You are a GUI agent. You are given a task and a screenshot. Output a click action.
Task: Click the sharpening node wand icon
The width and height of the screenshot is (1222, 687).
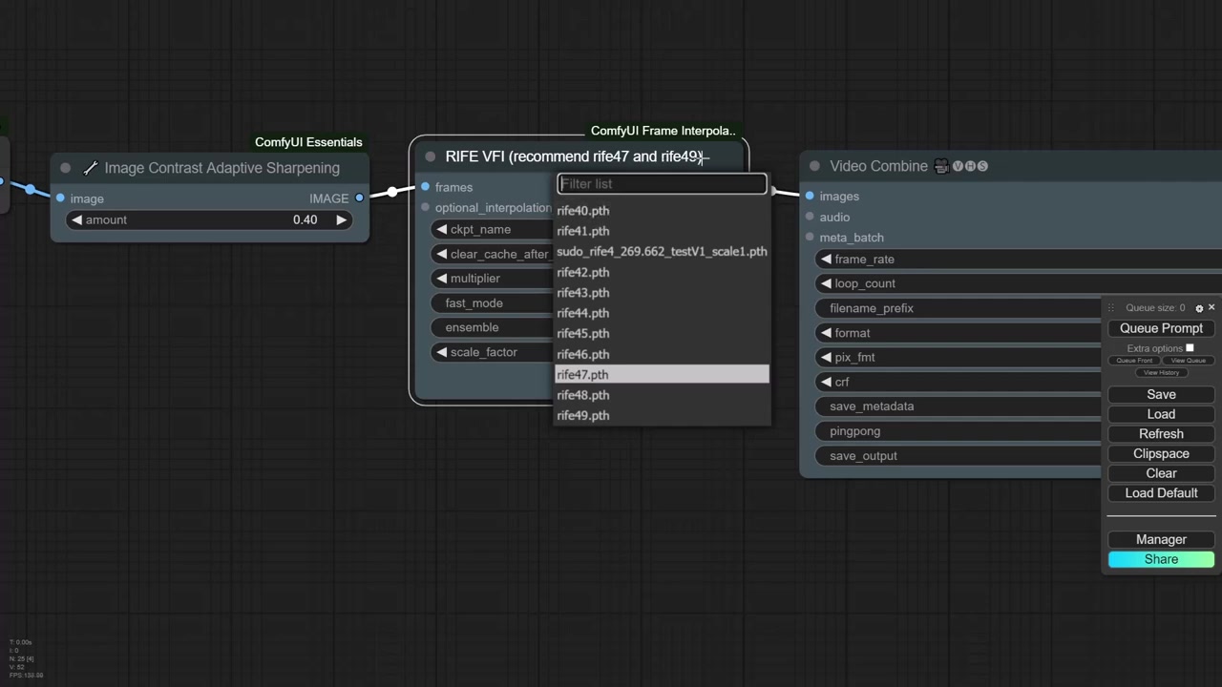[x=90, y=168]
